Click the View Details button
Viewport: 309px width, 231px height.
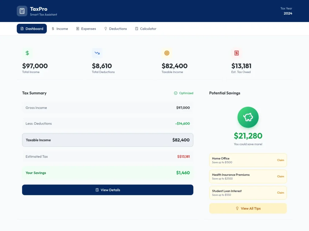(108, 190)
